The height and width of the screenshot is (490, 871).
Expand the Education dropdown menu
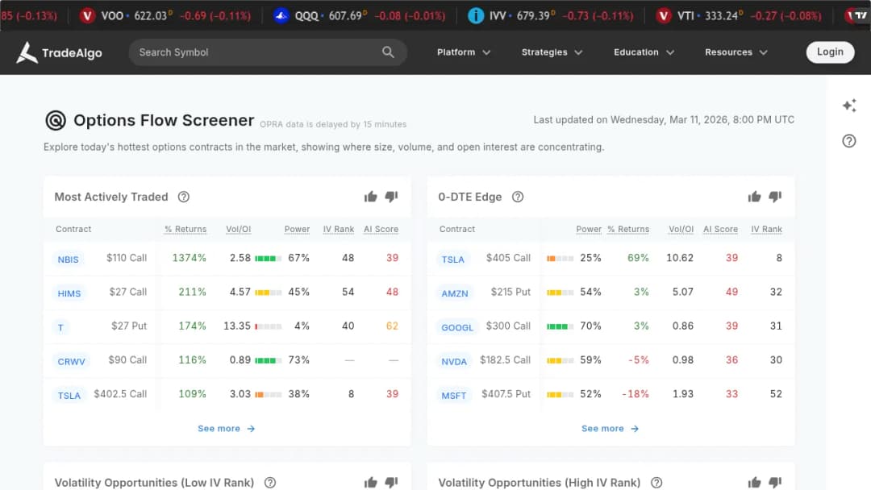(x=644, y=52)
